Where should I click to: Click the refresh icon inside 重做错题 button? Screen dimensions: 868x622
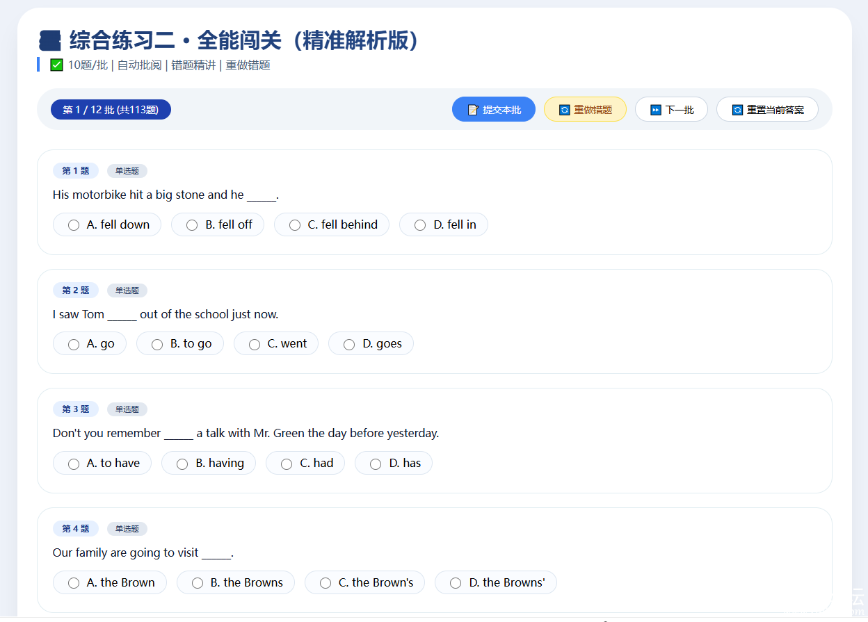tap(565, 110)
